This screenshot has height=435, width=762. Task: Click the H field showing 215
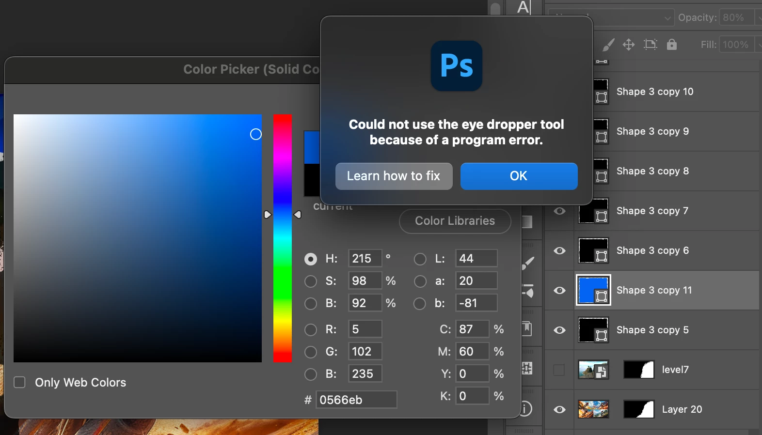pos(365,258)
